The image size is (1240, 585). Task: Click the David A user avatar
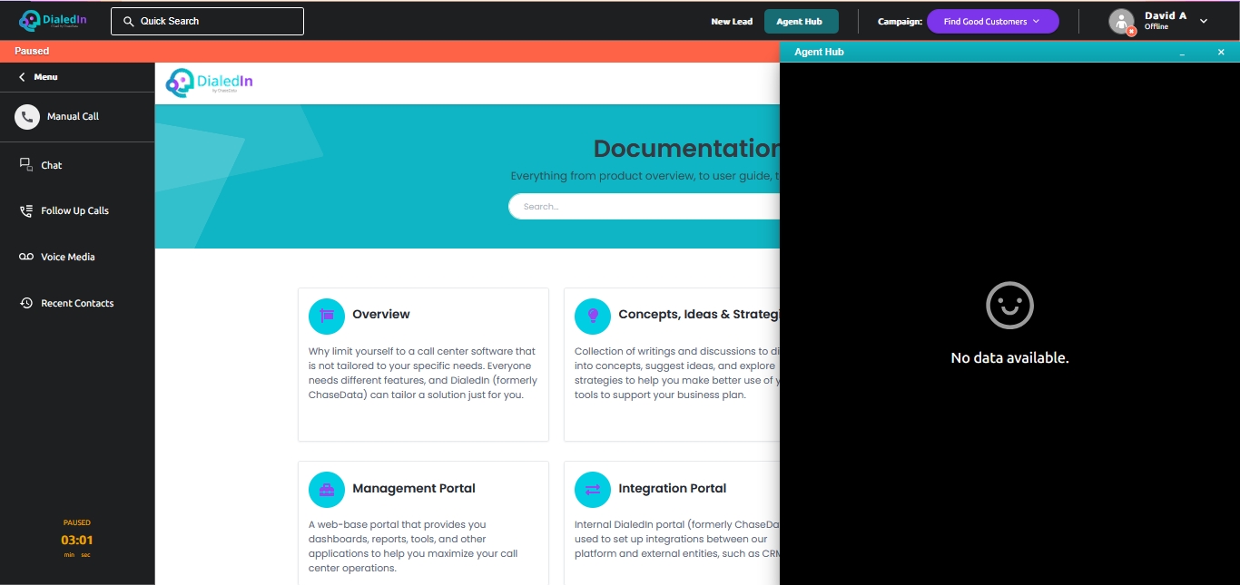pos(1122,22)
